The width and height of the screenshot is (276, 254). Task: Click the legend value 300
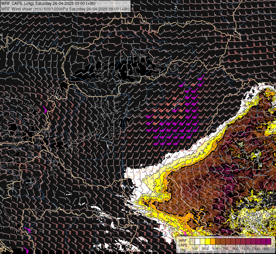[x=205, y=249]
